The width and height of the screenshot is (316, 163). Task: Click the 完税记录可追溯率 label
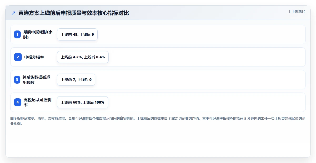pos(37,102)
